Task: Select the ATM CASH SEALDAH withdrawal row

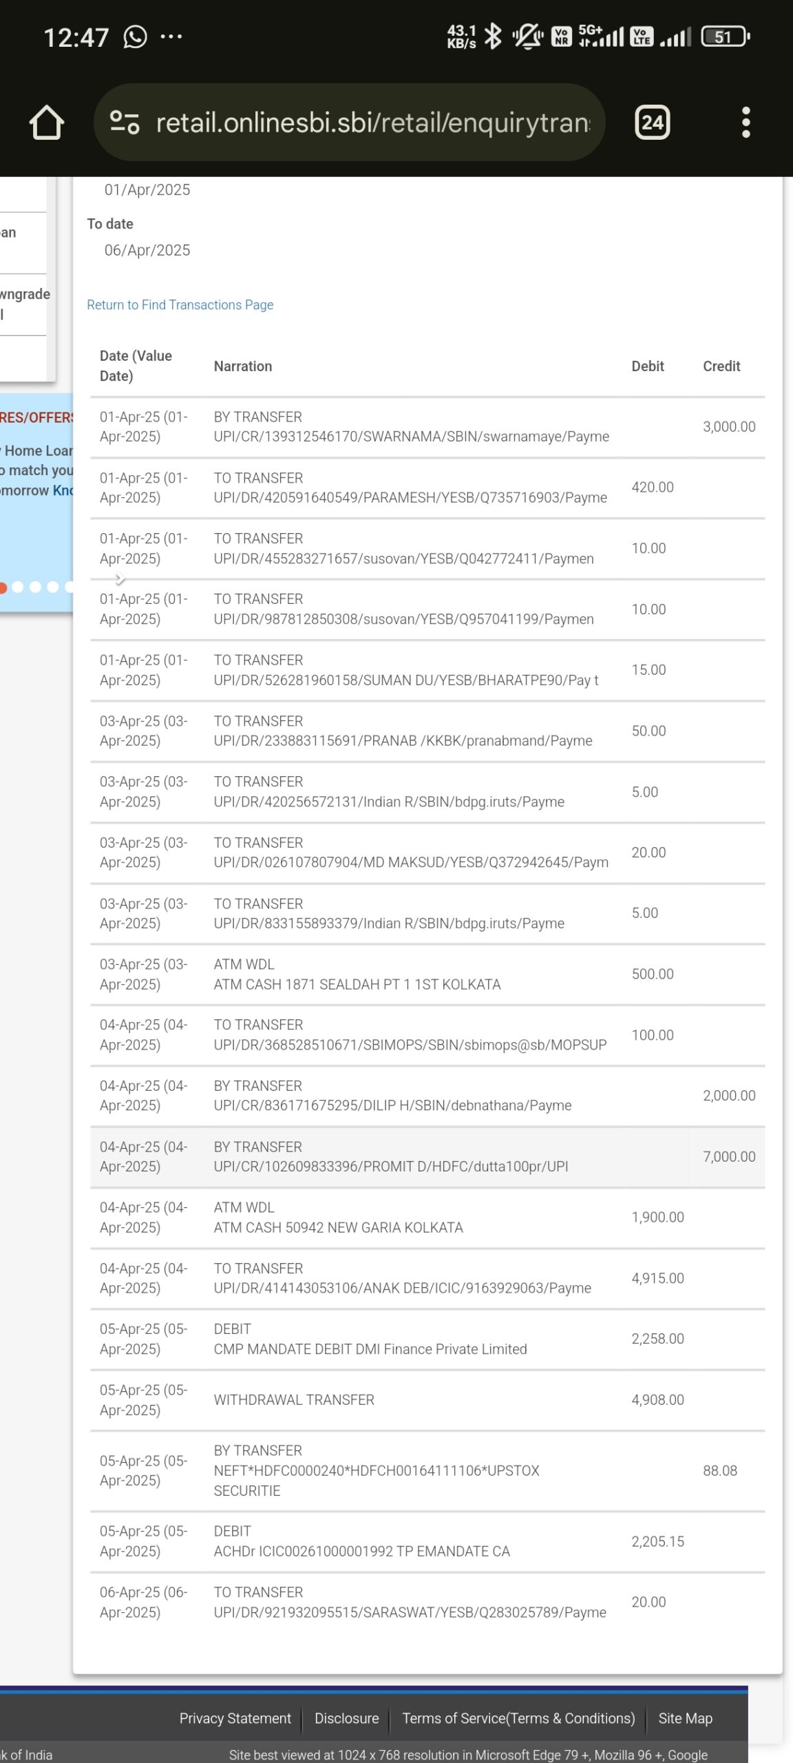Action: click(427, 974)
